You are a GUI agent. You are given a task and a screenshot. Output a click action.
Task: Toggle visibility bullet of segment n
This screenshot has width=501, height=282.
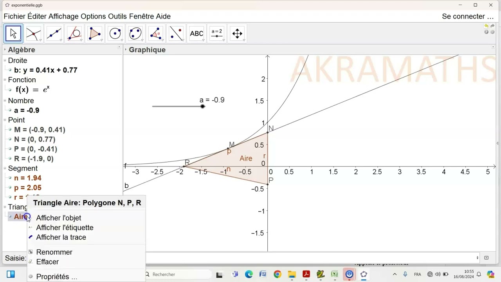tap(10, 178)
